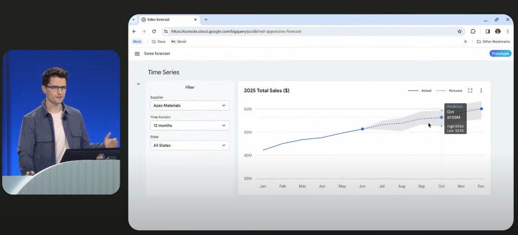Open the Gmail bookmark
518x235 pixels.
(x=179, y=42)
